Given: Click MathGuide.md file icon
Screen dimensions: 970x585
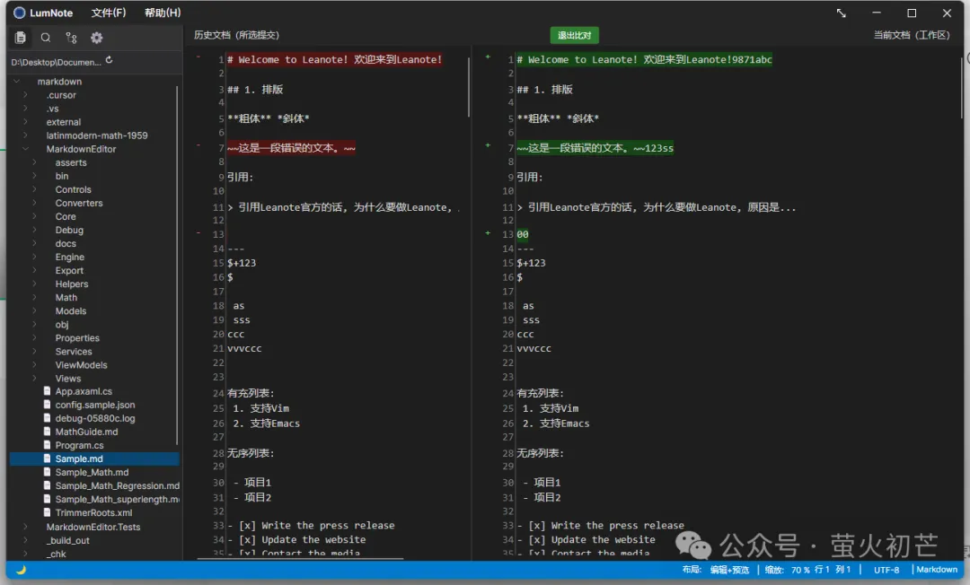Looking at the screenshot, I should click(x=47, y=432).
